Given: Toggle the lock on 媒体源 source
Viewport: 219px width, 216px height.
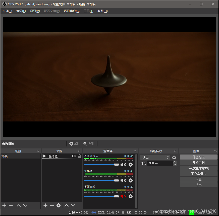Looking at the screenshot, I should pos(80,156).
